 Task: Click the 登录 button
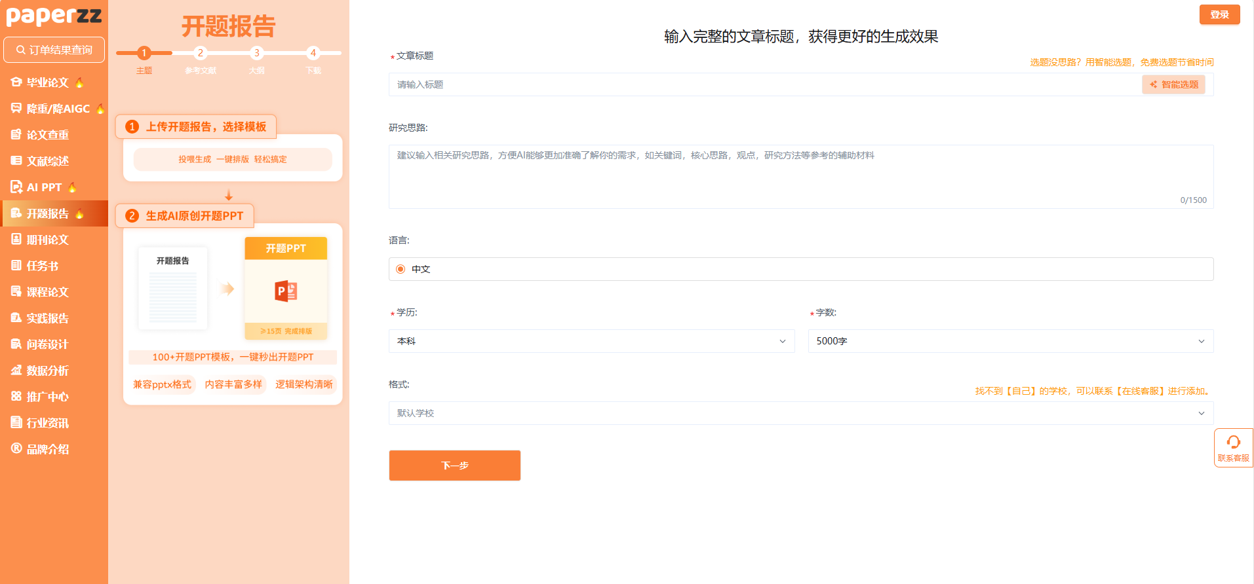1219,14
